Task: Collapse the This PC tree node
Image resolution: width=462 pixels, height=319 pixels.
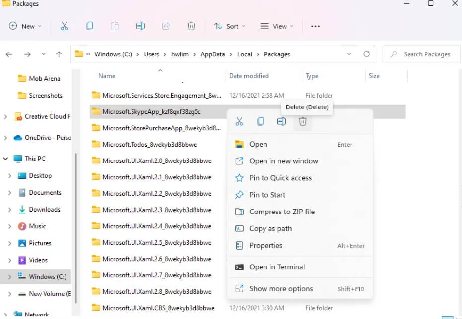Action: pyautogui.click(x=5, y=159)
